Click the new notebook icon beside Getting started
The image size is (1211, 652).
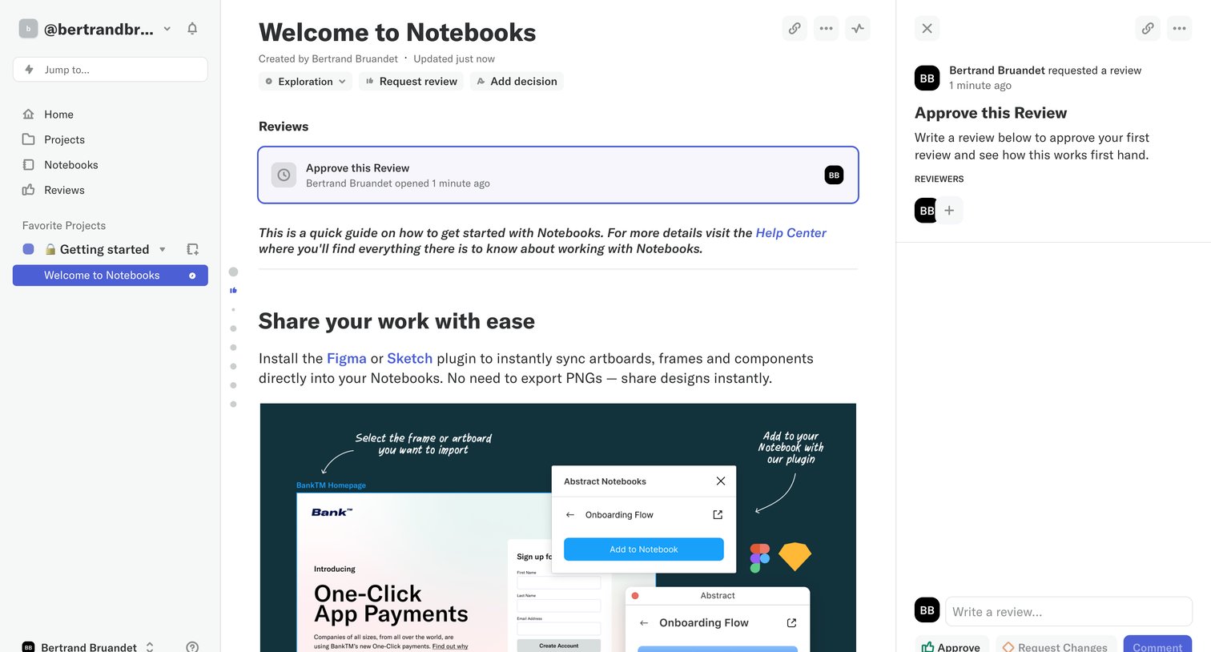[192, 249]
